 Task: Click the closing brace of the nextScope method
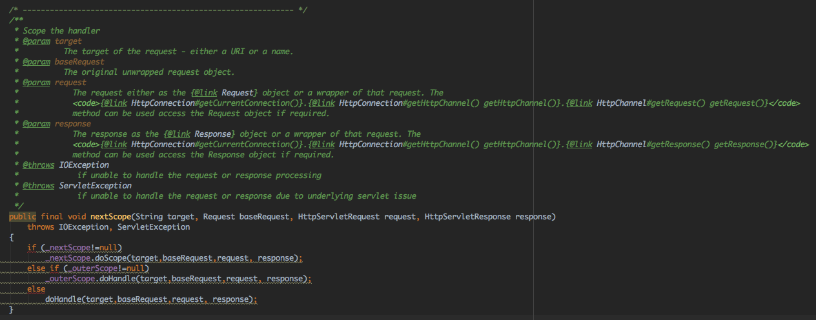12,310
